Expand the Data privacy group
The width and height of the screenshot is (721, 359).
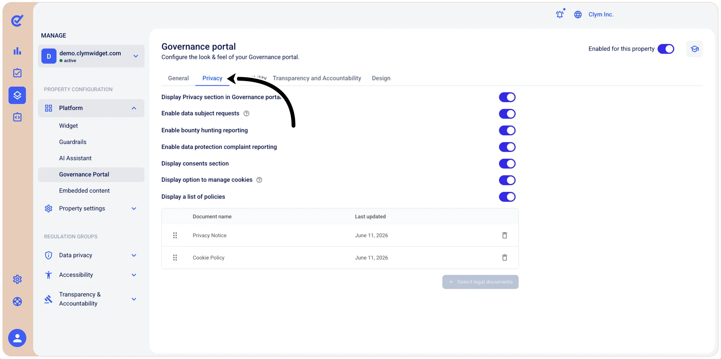pos(91,255)
